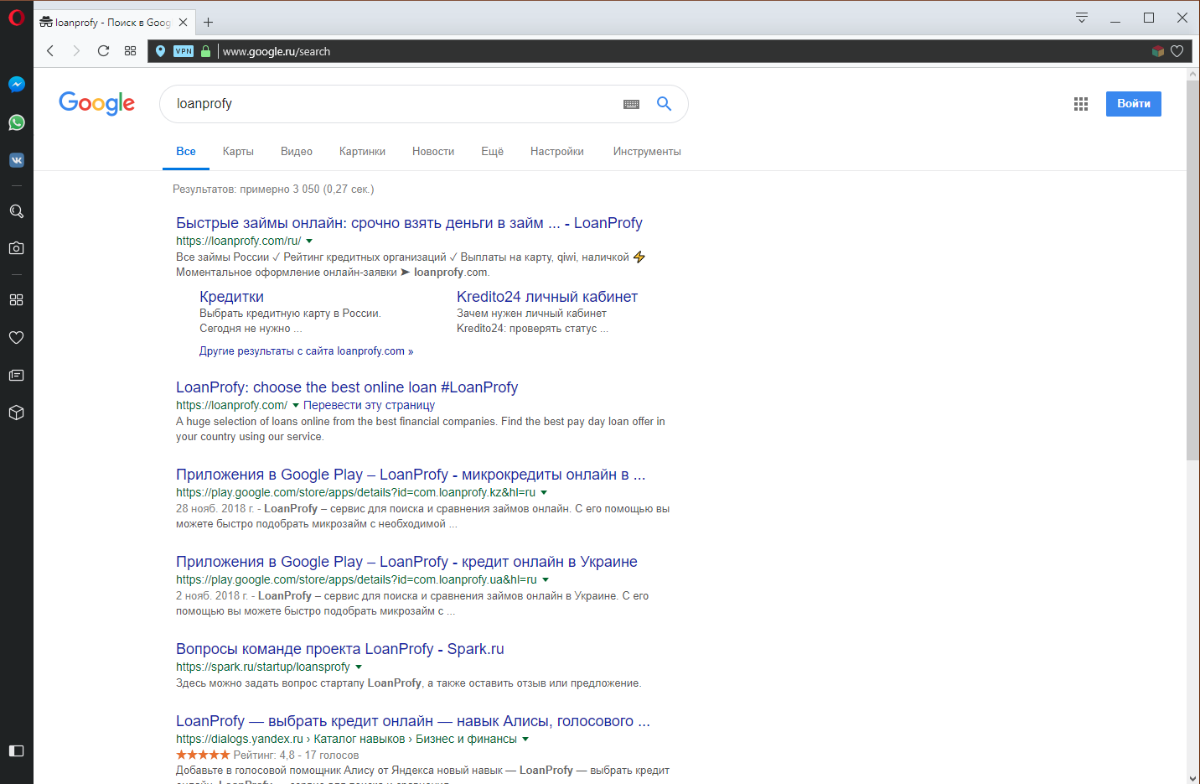Show other results from loanprofy.com
This screenshot has height=784, width=1200.
coord(306,351)
